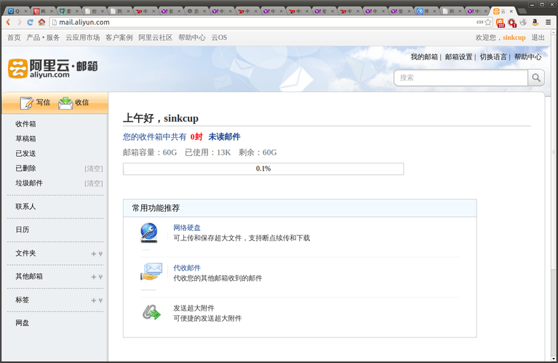The width and height of the screenshot is (558, 363).
Task: Click the mailbox usage progress bar
Action: (x=263, y=168)
